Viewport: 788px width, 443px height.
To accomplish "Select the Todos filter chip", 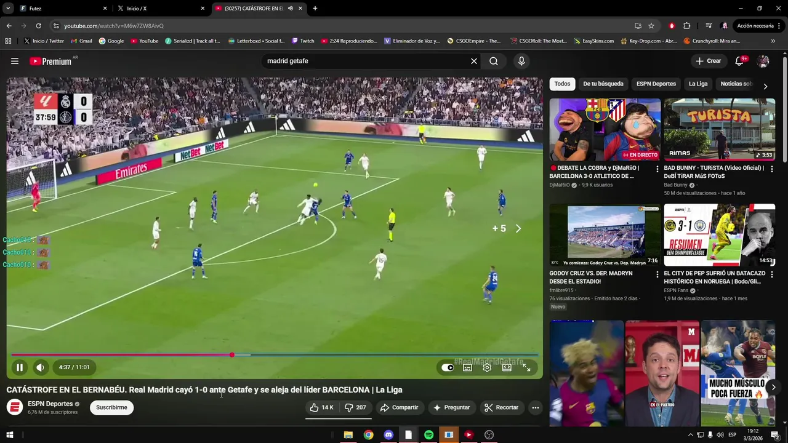I will coord(562,84).
